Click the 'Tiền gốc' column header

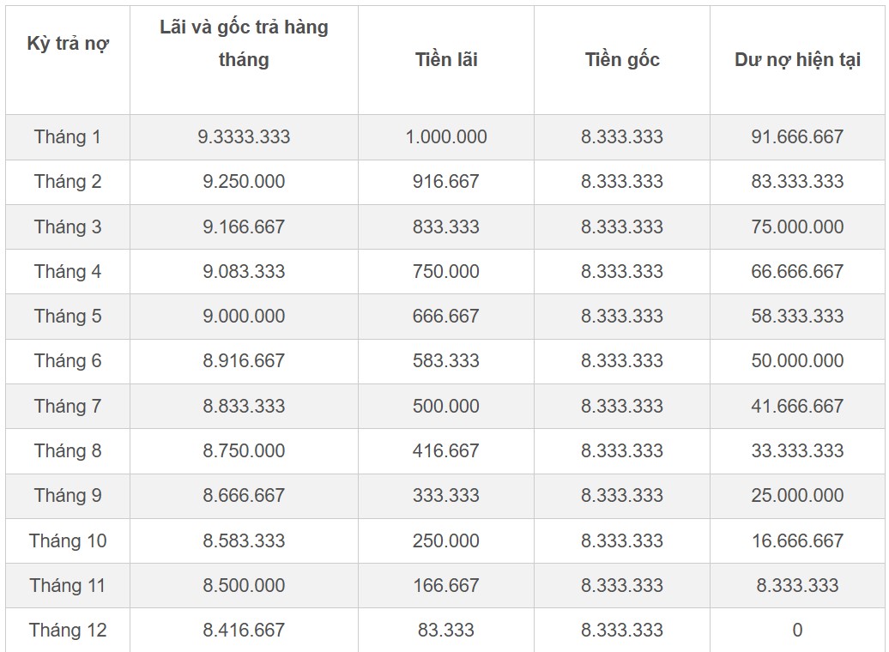point(622,59)
